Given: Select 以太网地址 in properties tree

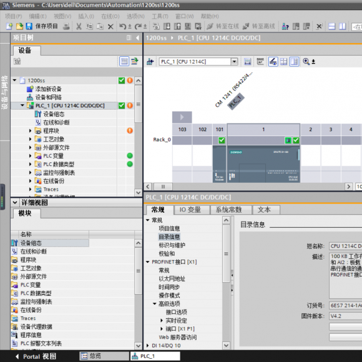Looking at the screenshot, I should coord(172,279).
